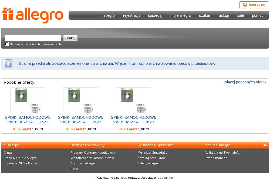This screenshot has height=183, width=270.
Task: Toggle 'Szukaj też w opisach i parametrach' checkbox
Action: point(7,44)
